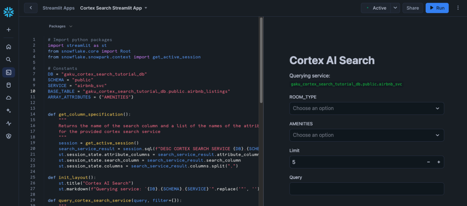Click the "# Constants" comment line

tap(62, 68)
